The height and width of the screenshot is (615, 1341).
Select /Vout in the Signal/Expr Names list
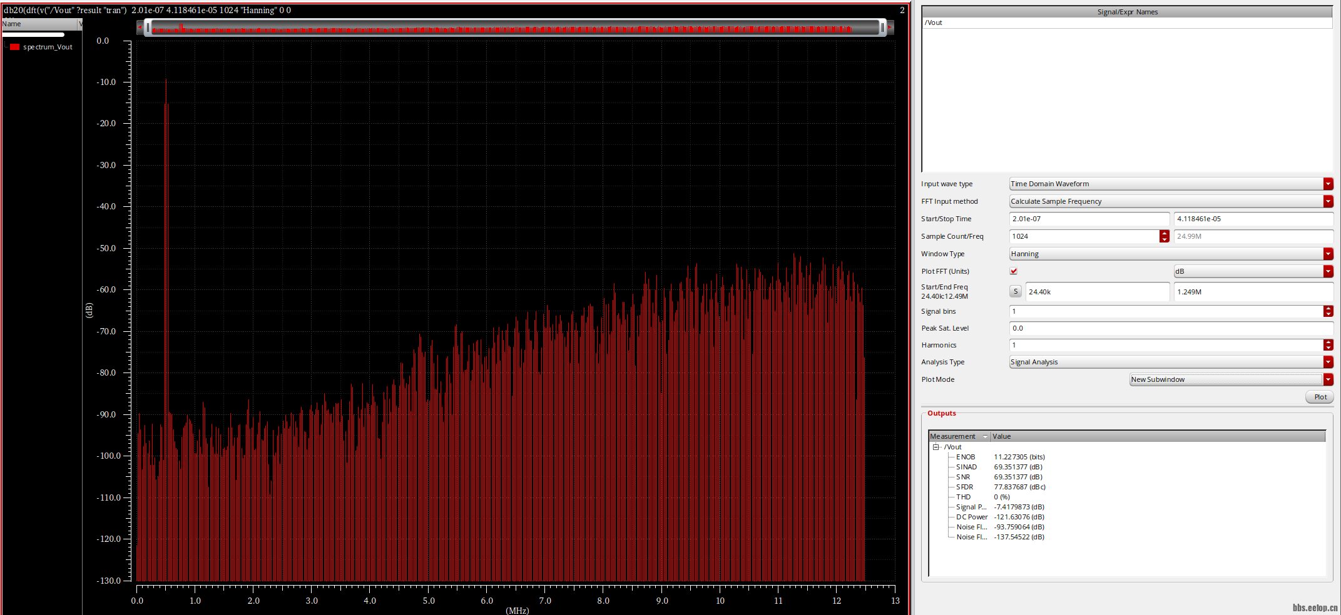tap(933, 22)
